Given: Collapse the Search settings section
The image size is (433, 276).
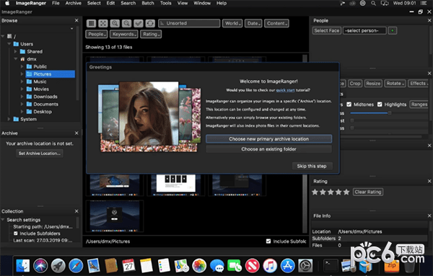Looking at the screenshot, I should click(x=3, y=220).
